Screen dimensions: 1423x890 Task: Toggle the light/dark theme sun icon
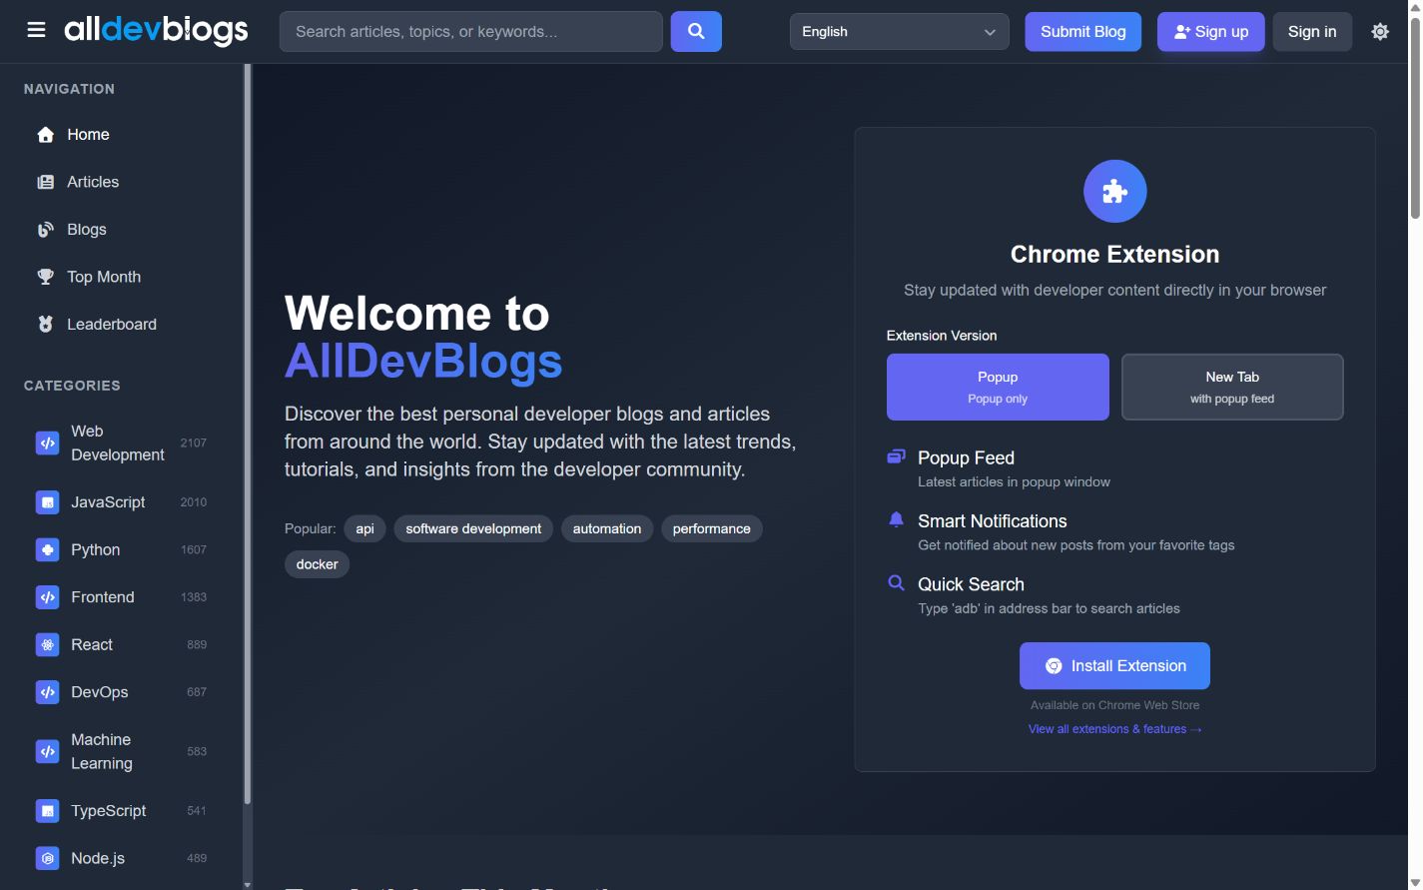(x=1380, y=32)
